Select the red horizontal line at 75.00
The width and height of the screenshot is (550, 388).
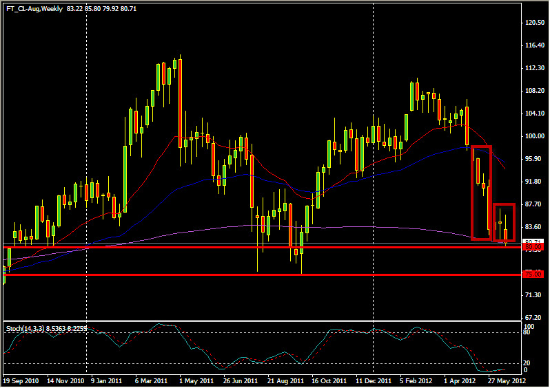(207, 274)
